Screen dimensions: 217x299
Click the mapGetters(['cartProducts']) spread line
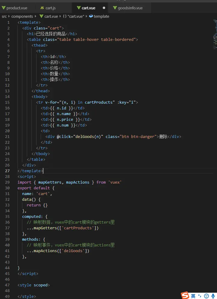(x=63, y=228)
